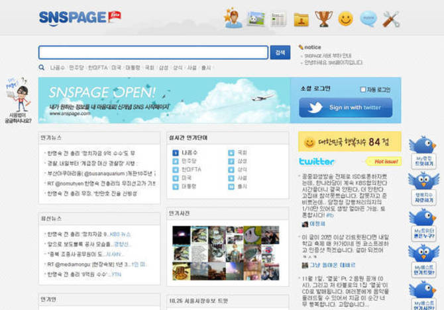Image resolution: width=444 pixels, height=310 pixels.
Task: Open the trophy ranking icon
Action: [323, 19]
